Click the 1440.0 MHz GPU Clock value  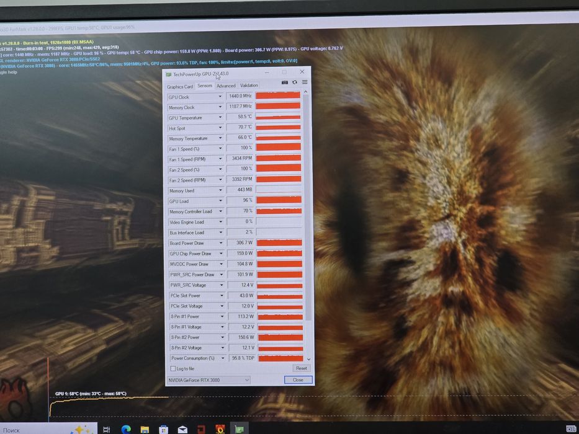click(239, 96)
